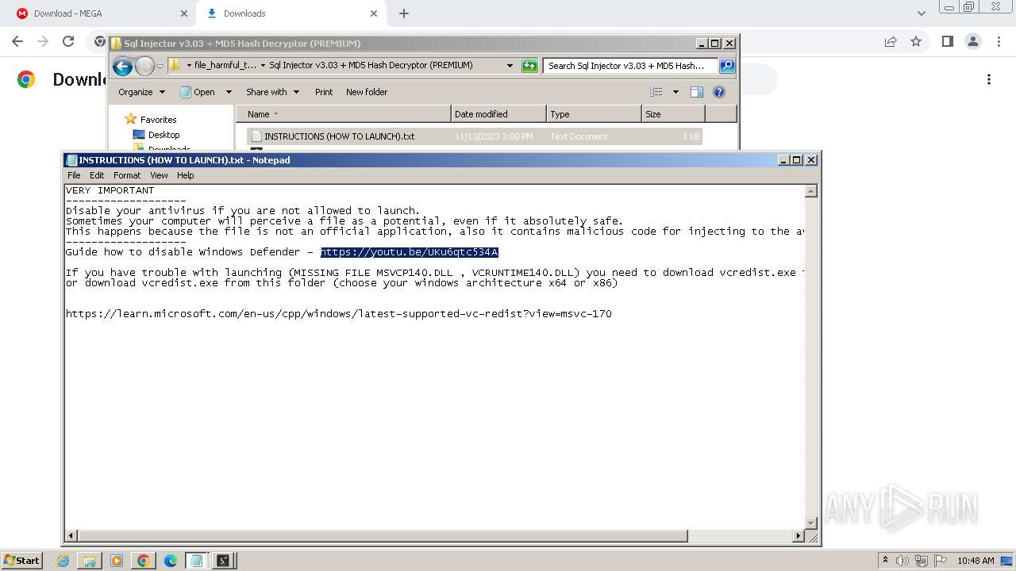
Task: Create a New folder in Explorer
Action: pyautogui.click(x=367, y=92)
